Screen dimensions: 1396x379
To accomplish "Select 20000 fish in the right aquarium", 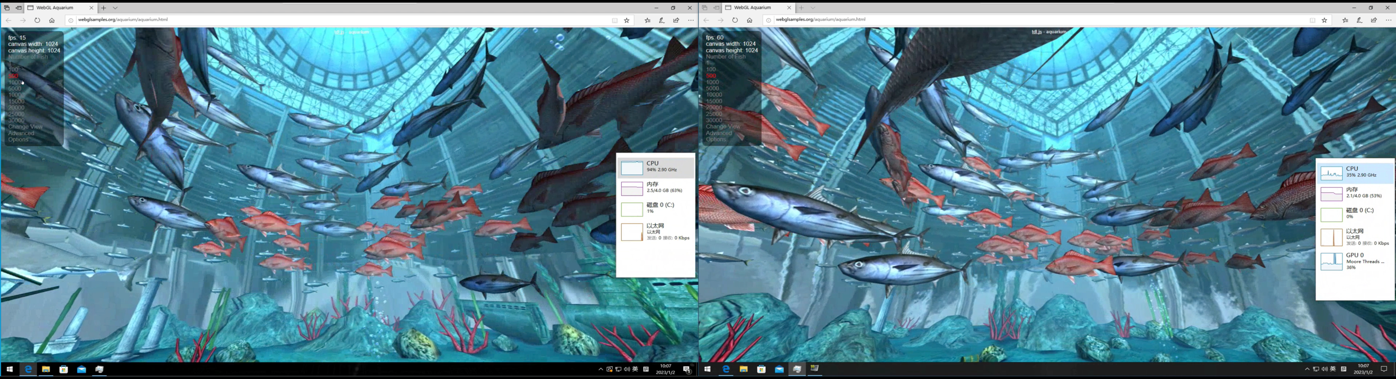I will pyautogui.click(x=714, y=108).
